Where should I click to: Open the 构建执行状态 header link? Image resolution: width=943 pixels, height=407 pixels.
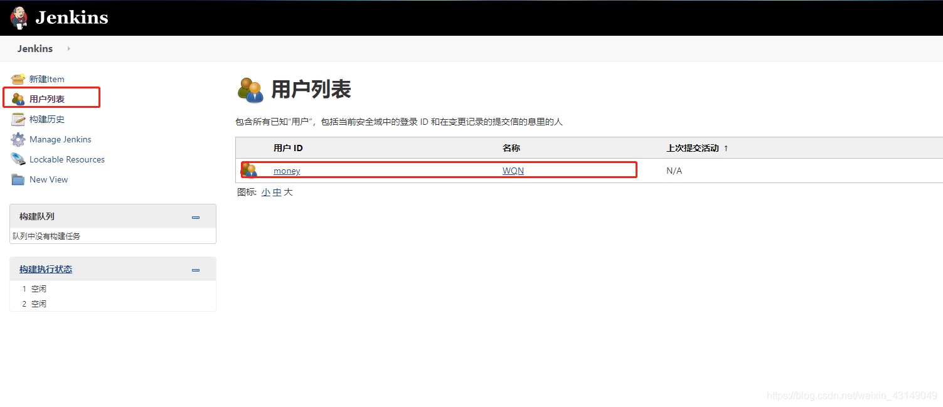46,269
